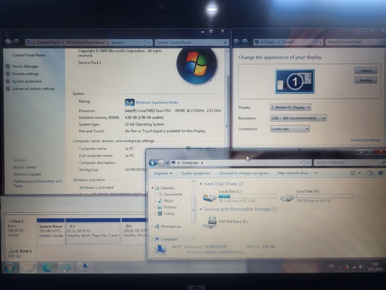Select Local Disk (C:) drive icon
This screenshot has width=386, height=290.
click(x=210, y=197)
